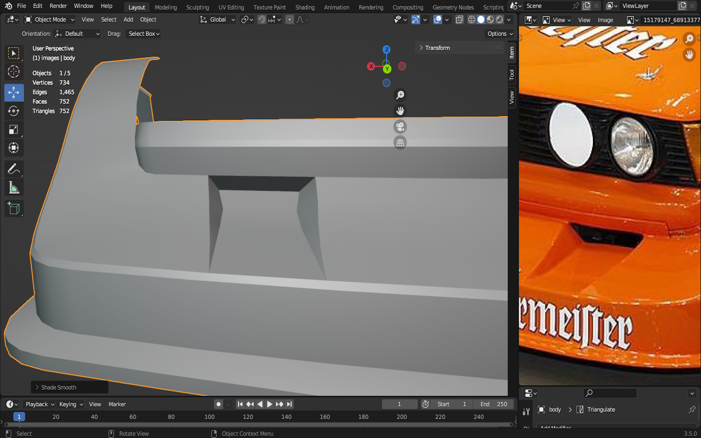Screen dimensions: 701x438
Task: Click the image editor zoom icon
Action: coord(689,38)
